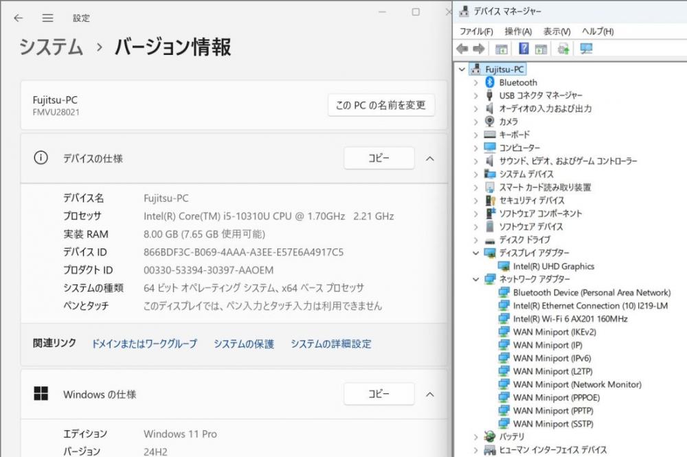Image resolution: width=687 pixels, height=457 pixels.
Task: Select the USB コネクタ マネージャー icon
Action: (x=490, y=95)
